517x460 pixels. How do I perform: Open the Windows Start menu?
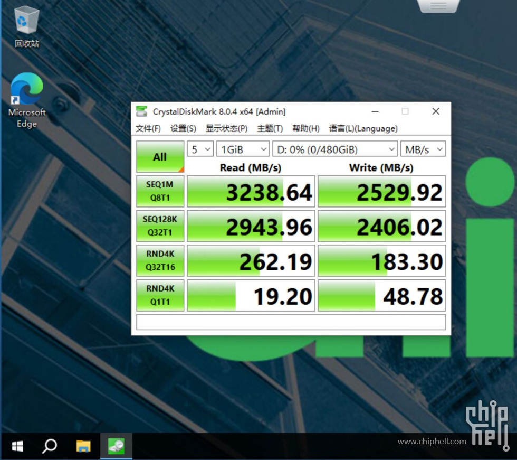click(x=17, y=446)
